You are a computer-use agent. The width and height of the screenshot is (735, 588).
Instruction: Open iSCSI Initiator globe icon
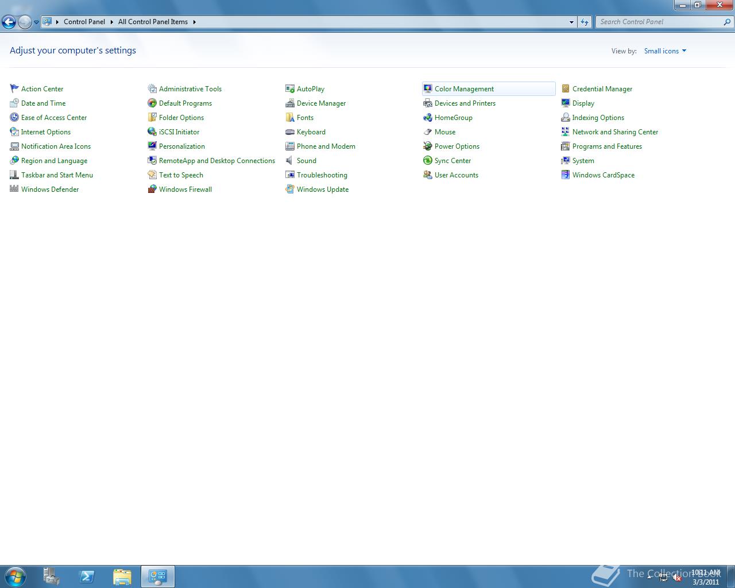pos(152,131)
